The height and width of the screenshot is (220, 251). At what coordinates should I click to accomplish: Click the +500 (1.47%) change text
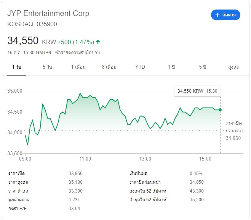76,42
